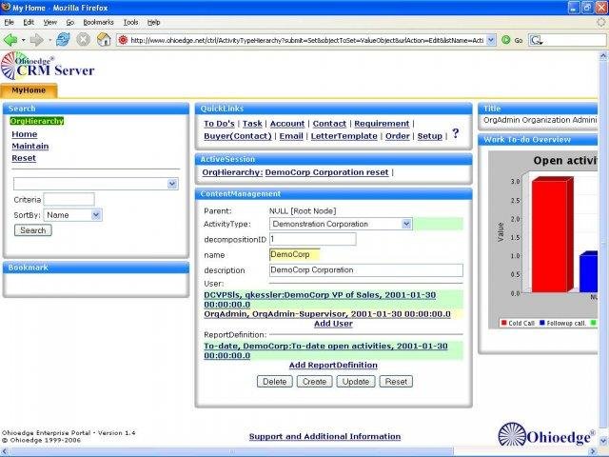
Task: Click the Add User link
Action: (334, 324)
